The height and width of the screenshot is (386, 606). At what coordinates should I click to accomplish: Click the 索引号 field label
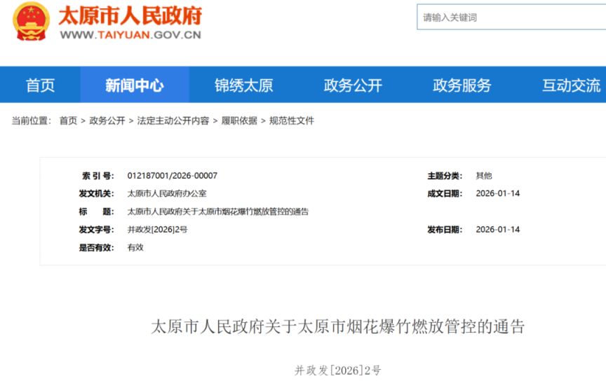97,176
